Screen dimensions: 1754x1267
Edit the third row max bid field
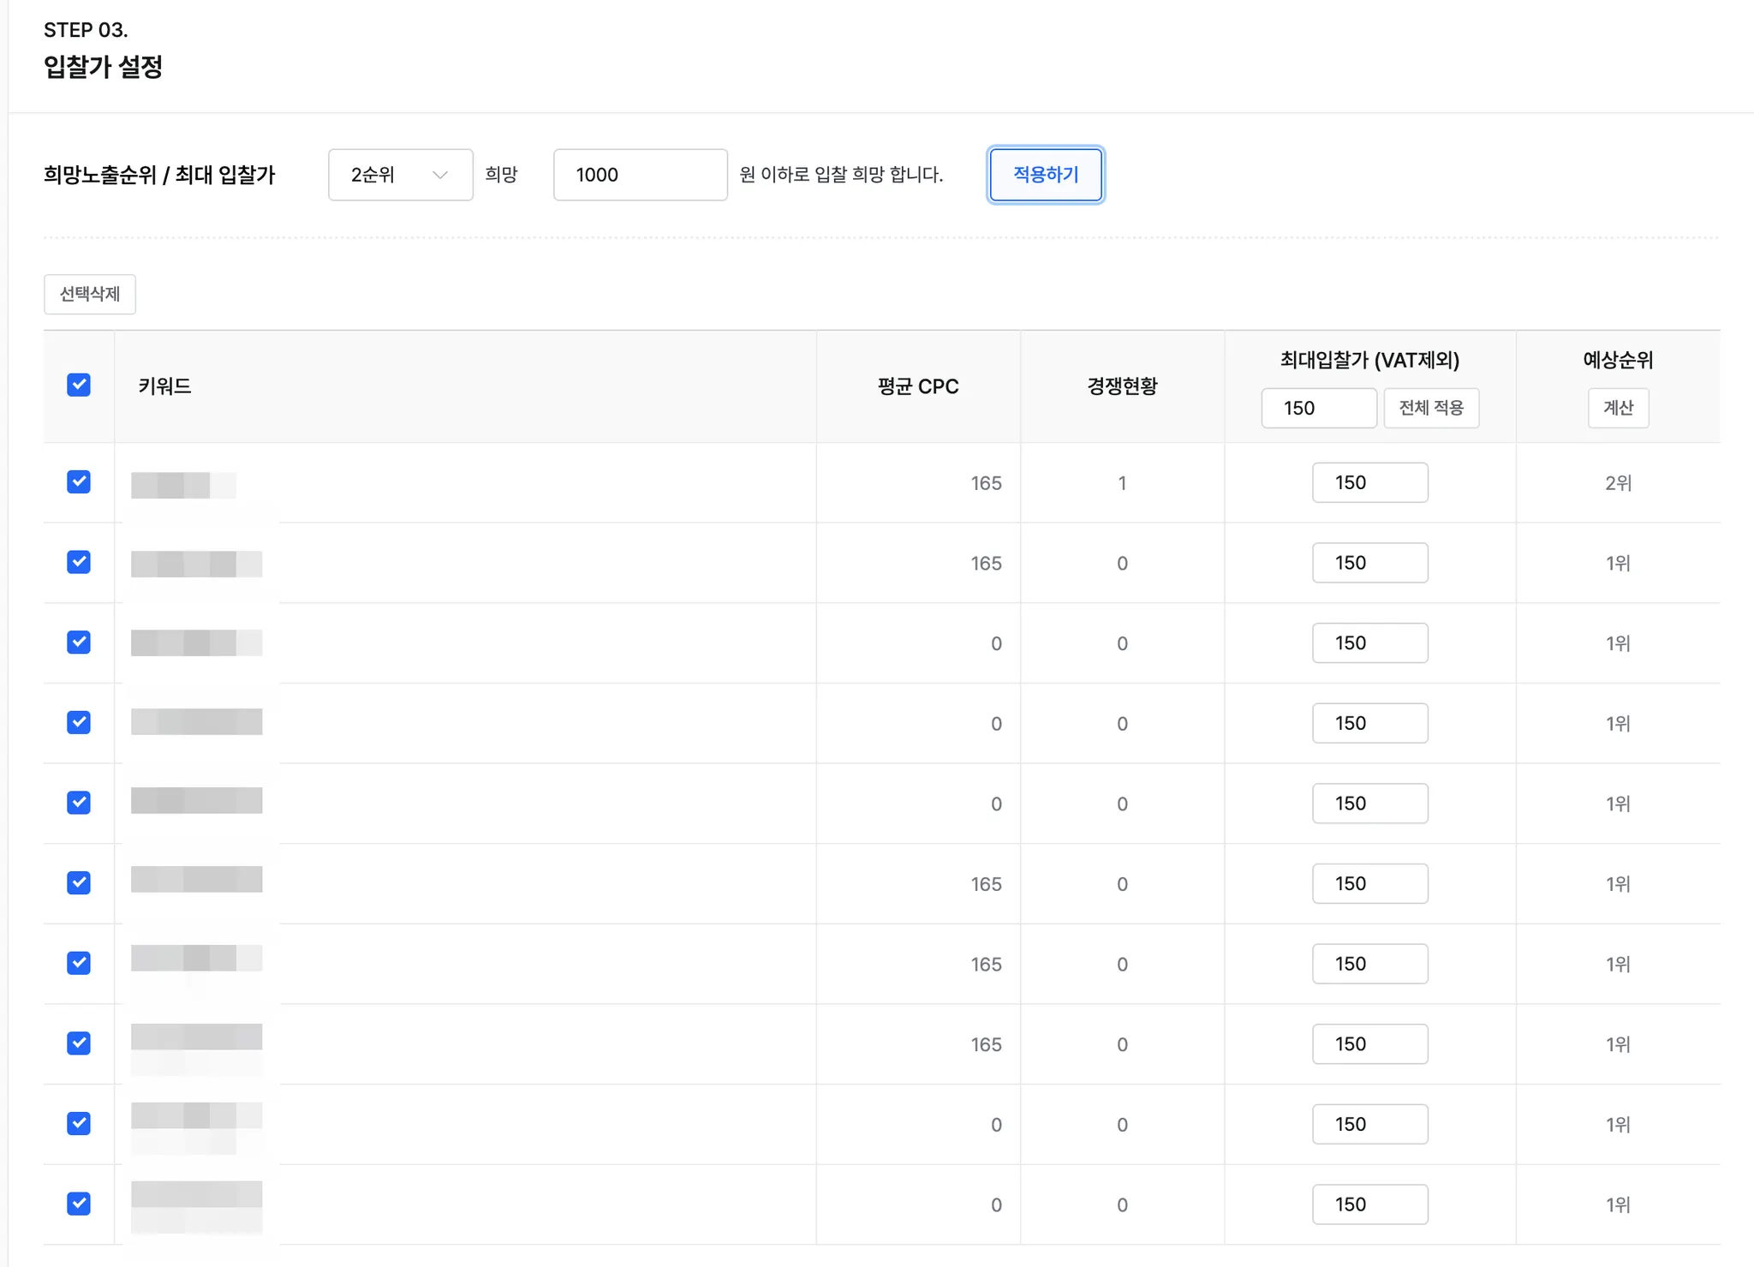1369,642
